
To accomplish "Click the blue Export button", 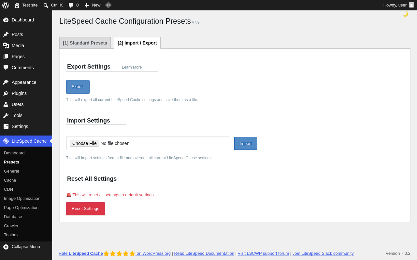I will pyautogui.click(x=78, y=87).
